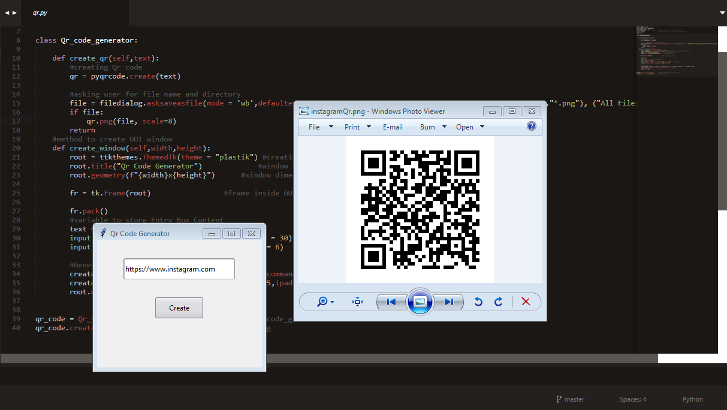The height and width of the screenshot is (410, 727).
Task: Open the editor tab list dropdown arrow
Action: (x=722, y=12)
